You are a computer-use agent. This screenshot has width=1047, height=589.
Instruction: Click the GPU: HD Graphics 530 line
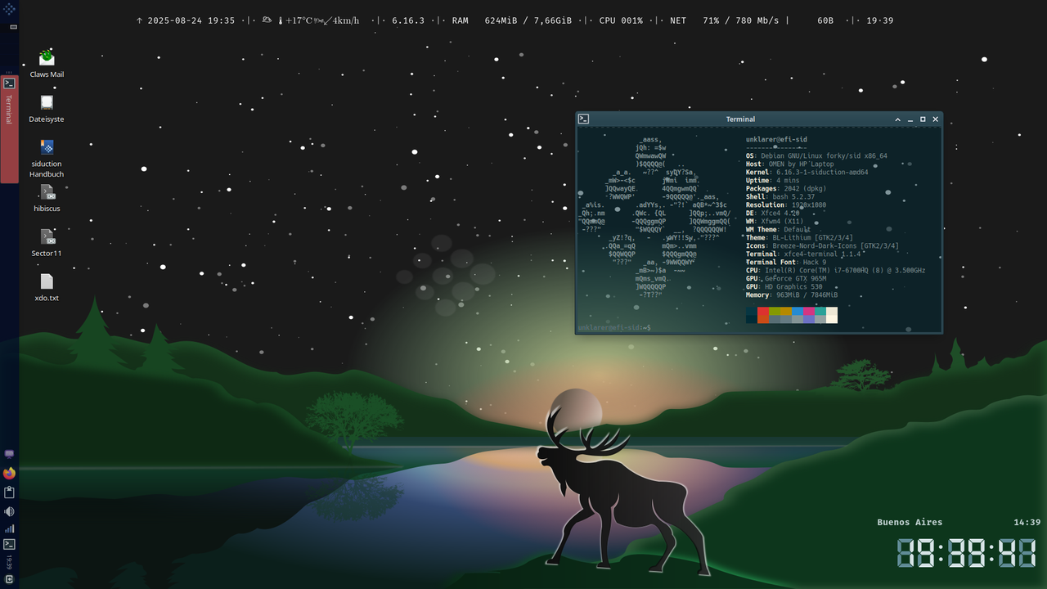click(784, 286)
